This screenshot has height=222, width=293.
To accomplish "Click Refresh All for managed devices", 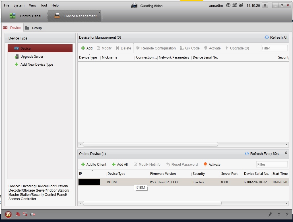I will pos(276,37).
